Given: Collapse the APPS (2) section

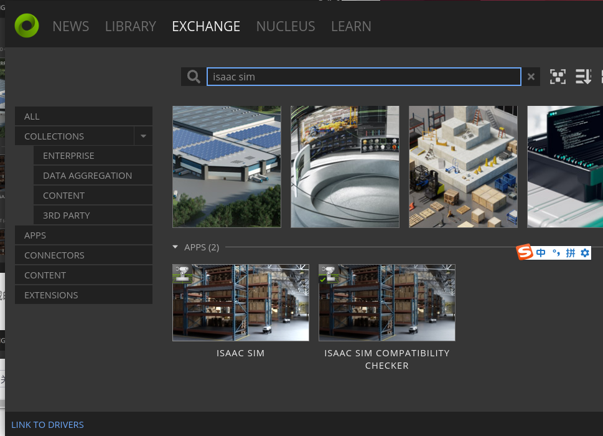Looking at the screenshot, I should point(175,247).
